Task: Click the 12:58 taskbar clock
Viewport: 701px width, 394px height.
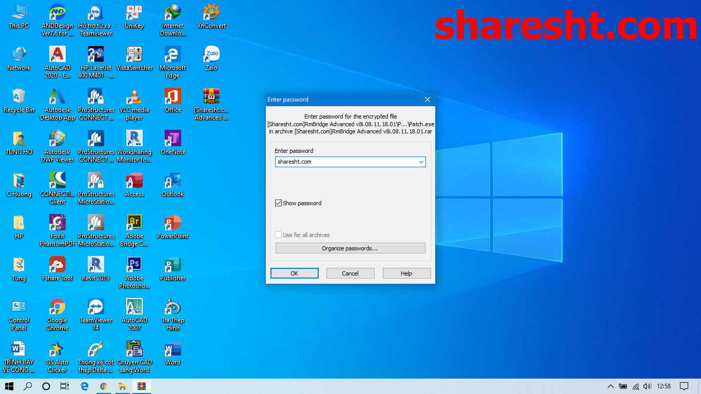Action: click(664, 386)
